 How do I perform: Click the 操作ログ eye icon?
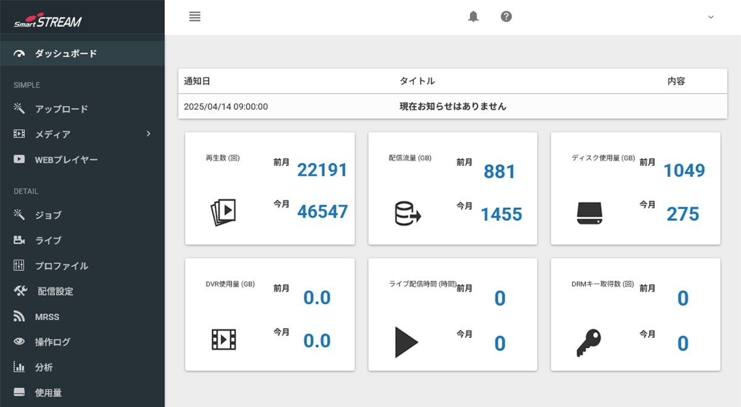19,342
